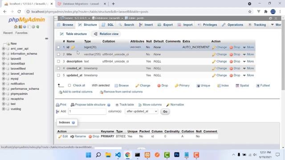
Task: Click the number of columns input field
Action: 87,112
